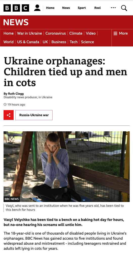Image resolution: width=133 pixels, height=253 pixels.
Task: Click the article photo of Vasyl
Action: click(66, 166)
